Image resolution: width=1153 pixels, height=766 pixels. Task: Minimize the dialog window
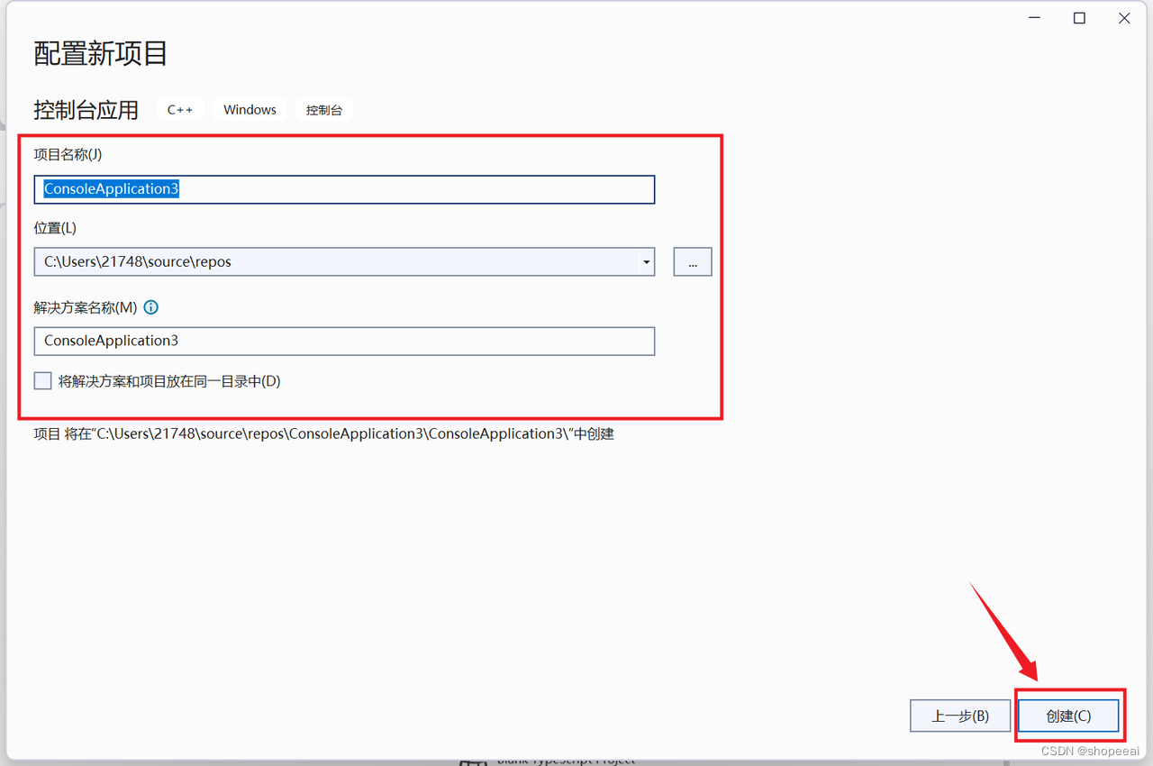[1034, 18]
